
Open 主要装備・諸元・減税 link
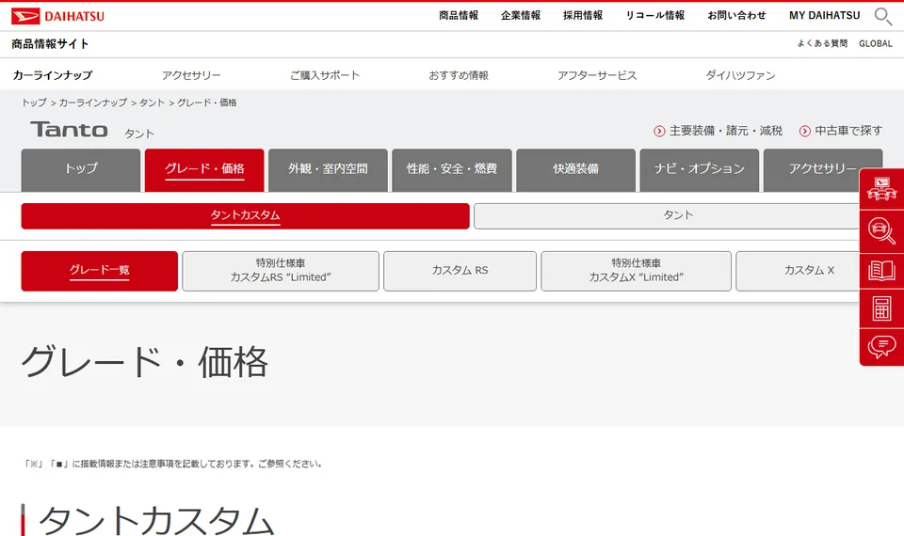[x=725, y=132]
